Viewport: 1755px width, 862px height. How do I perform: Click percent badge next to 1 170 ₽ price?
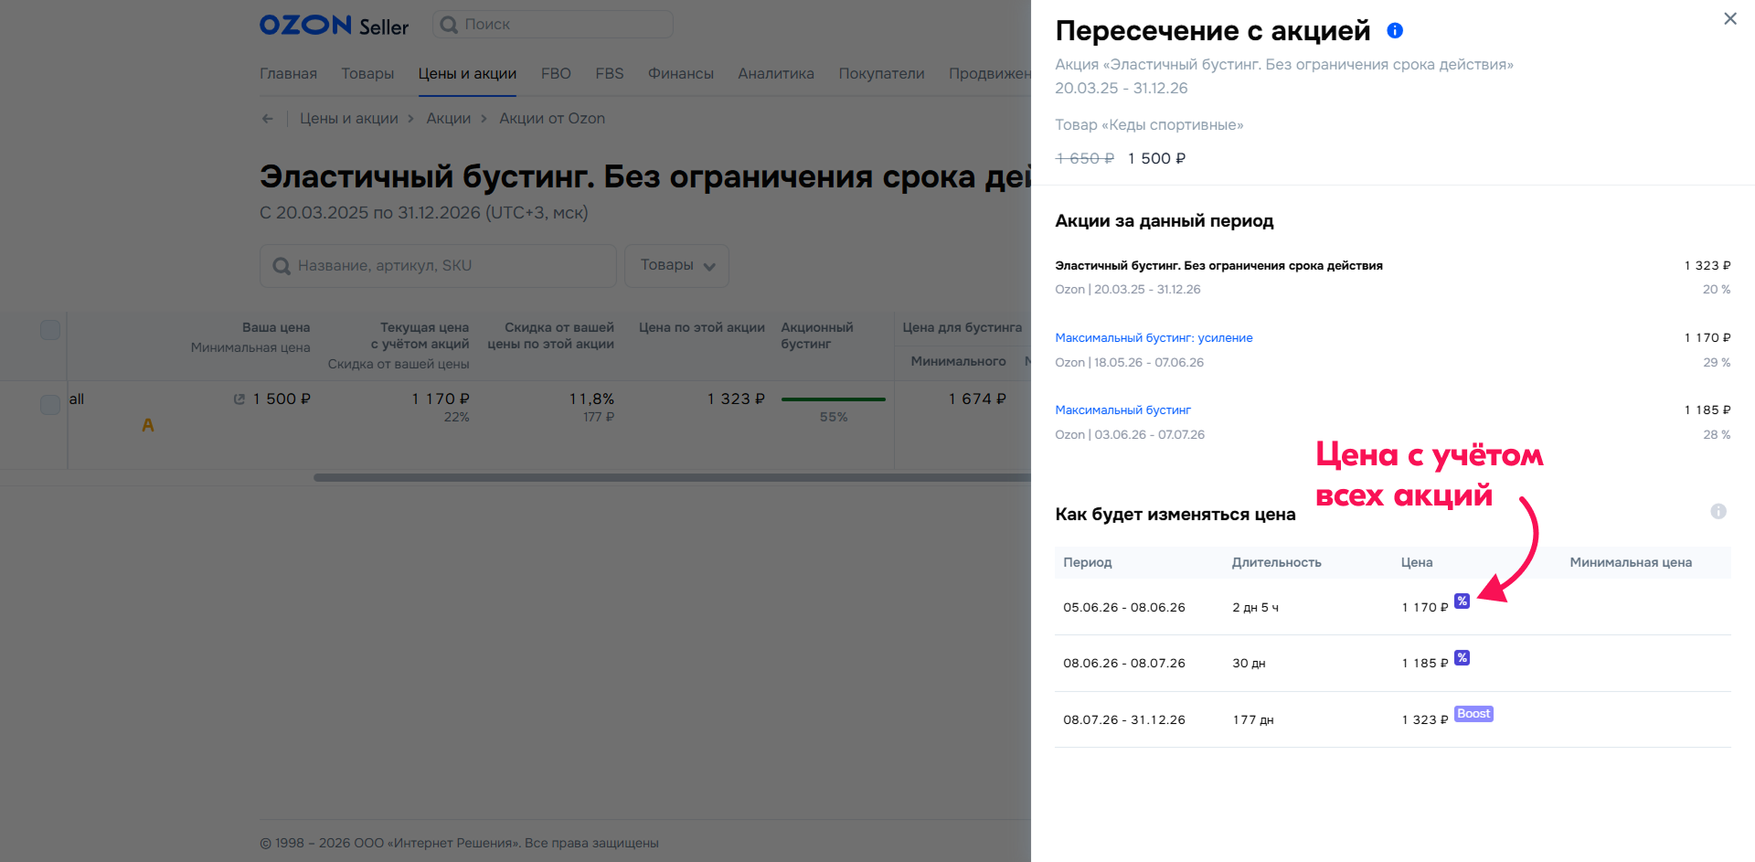click(x=1462, y=601)
